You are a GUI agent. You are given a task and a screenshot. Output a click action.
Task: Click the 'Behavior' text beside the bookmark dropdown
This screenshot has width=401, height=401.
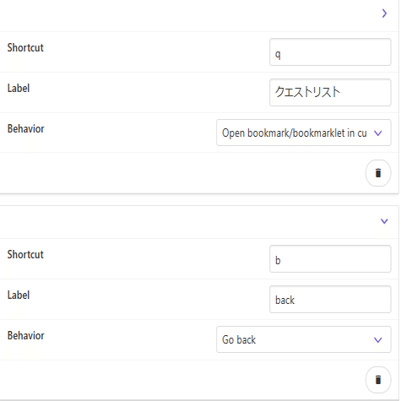tap(25, 128)
